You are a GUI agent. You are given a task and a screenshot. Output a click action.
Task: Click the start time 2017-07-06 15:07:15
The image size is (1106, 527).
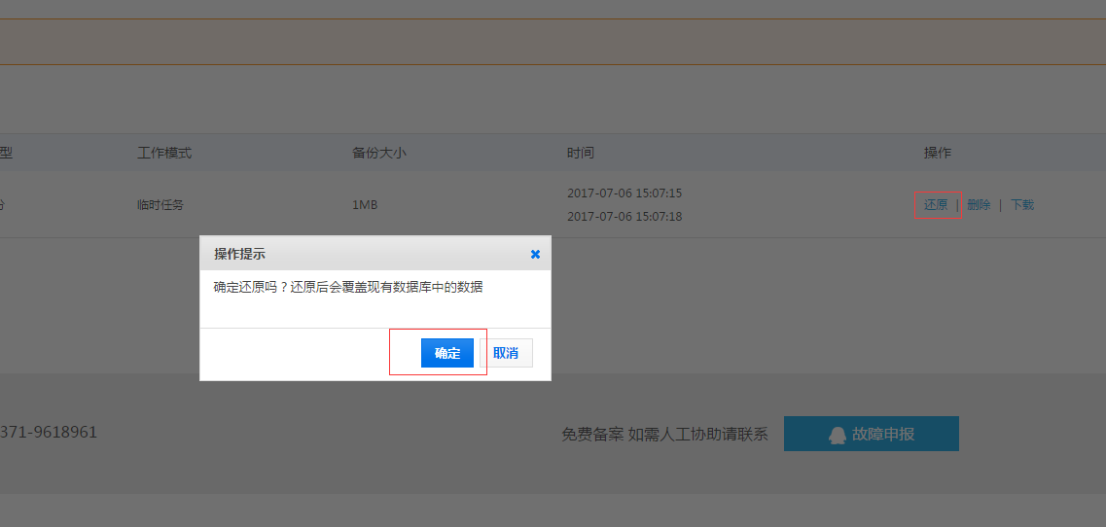pyautogui.click(x=624, y=193)
